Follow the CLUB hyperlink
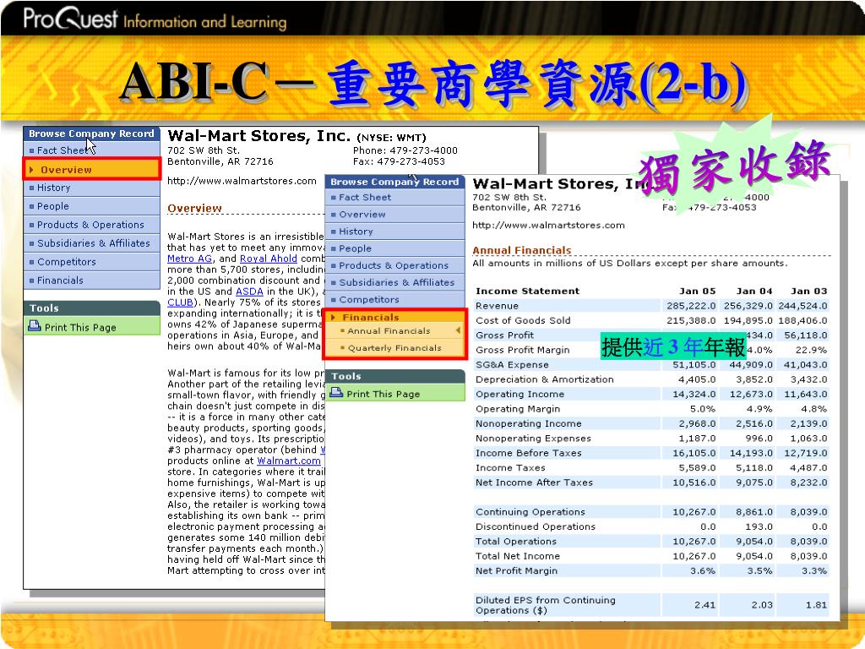This screenshot has width=865, height=649. [181, 303]
